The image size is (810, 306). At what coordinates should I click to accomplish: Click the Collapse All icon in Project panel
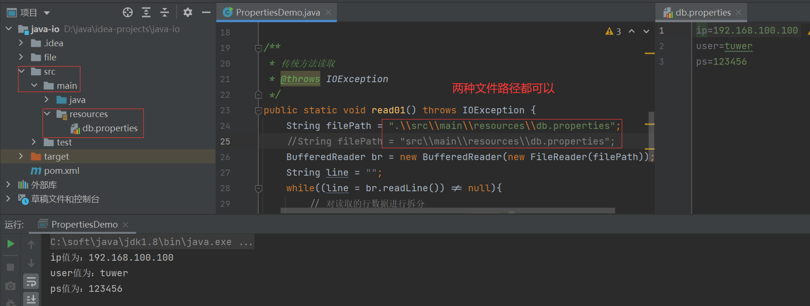pyautogui.click(x=165, y=12)
